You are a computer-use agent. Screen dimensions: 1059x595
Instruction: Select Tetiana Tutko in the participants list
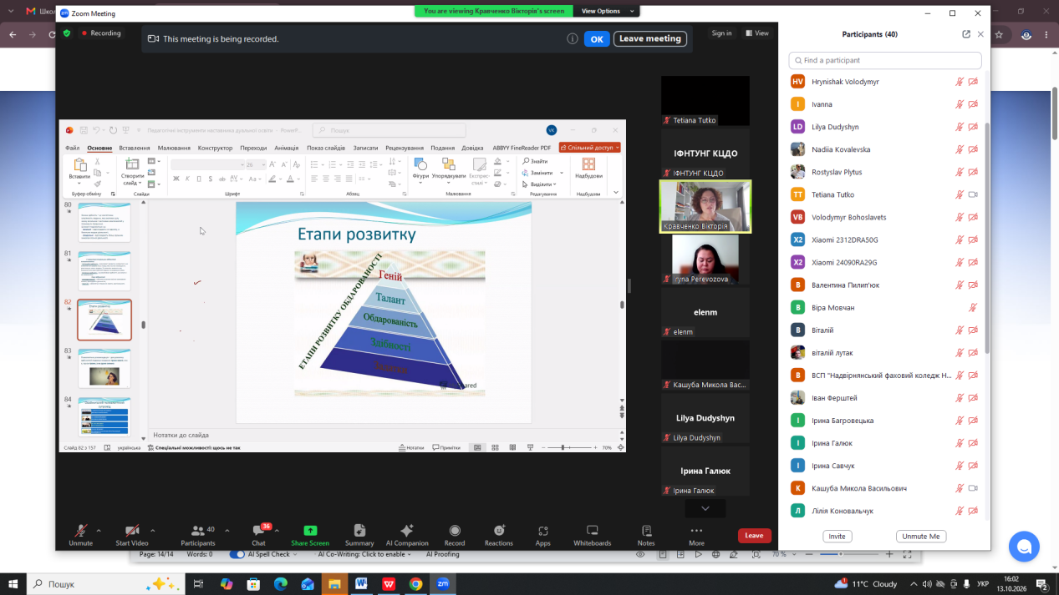pyautogui.click(x=884, y=194)
